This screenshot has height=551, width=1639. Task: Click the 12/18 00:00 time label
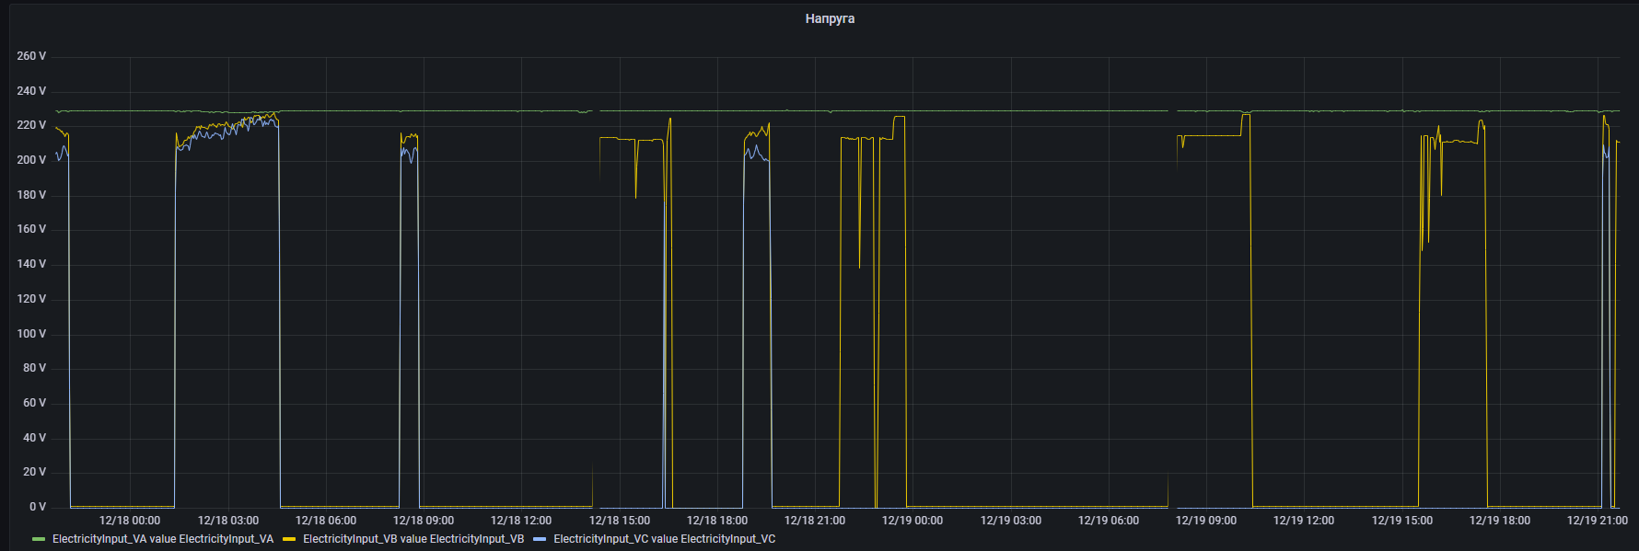point(130,521)
